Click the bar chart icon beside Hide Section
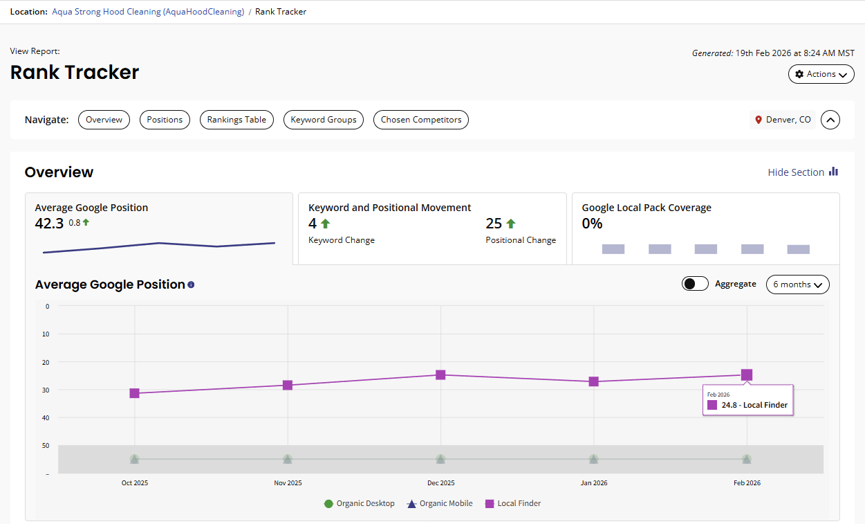The width and height of the screenshot is (865, 524). point(833,172)
